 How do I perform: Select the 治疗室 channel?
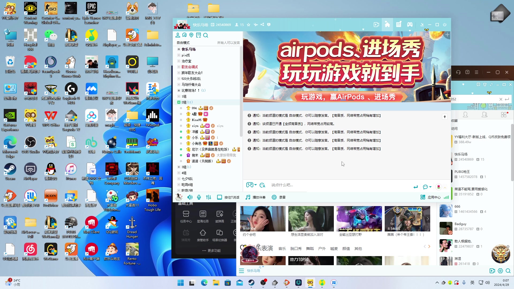[186, 61]
